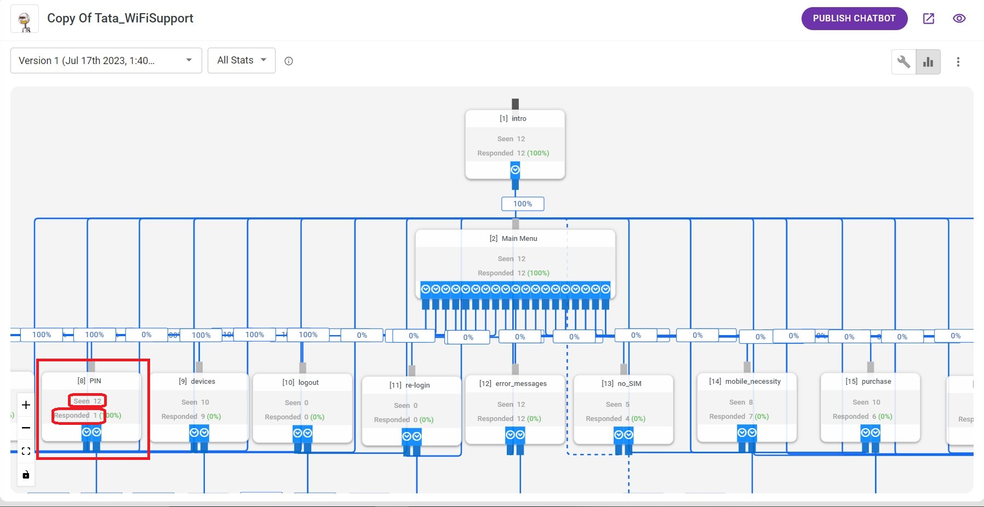
Task: Click the logout node right output connector
Action: 308,434
